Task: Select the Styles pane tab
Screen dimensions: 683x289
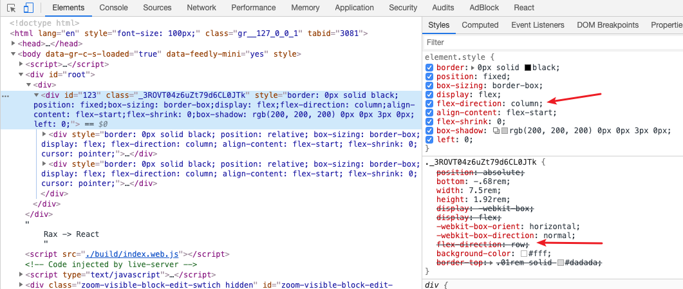Action: click(438, 25)
